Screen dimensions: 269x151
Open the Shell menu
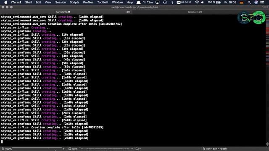pos(29,3)
